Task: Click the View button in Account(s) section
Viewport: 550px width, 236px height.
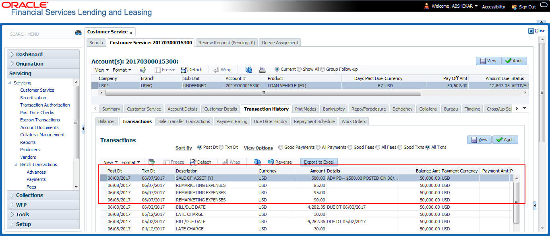Action: [488, 61]
